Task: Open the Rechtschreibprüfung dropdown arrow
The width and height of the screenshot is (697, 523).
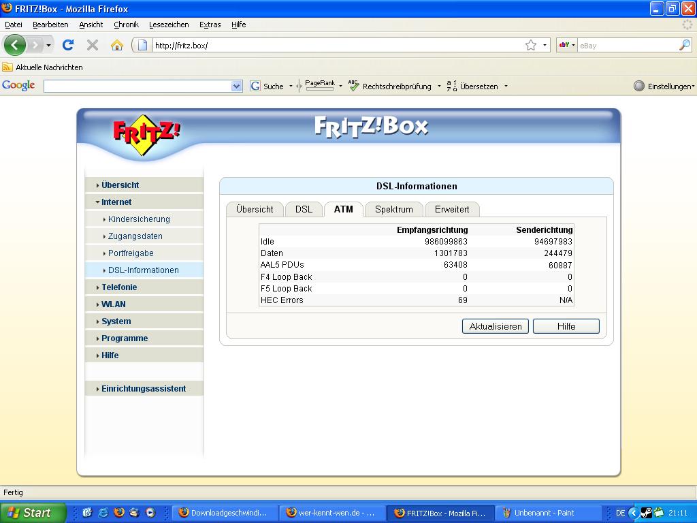Action: click(439, 86)
